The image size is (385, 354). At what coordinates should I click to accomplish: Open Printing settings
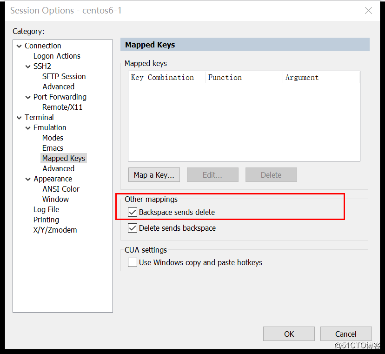click(x=46, y=220)
